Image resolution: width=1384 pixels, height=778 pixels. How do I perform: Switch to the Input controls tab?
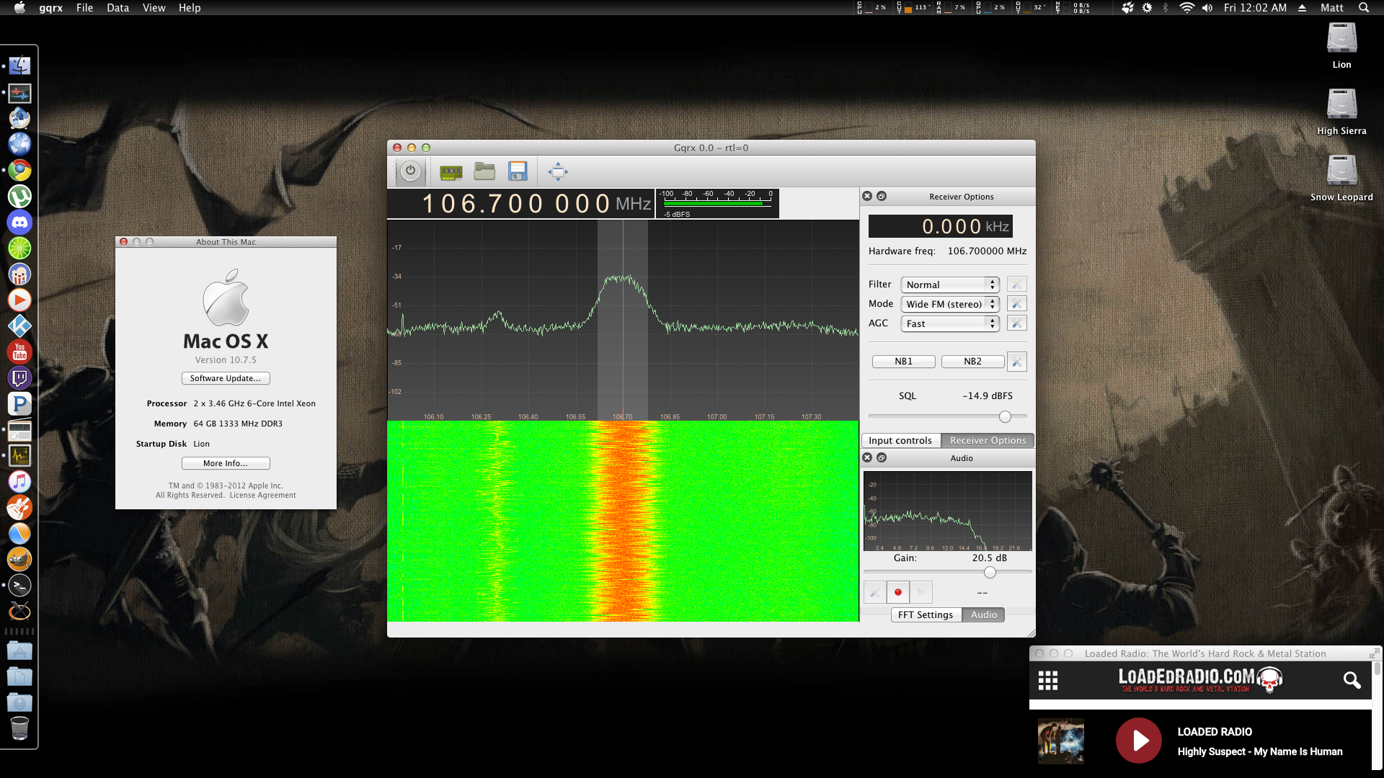point(900,440)
